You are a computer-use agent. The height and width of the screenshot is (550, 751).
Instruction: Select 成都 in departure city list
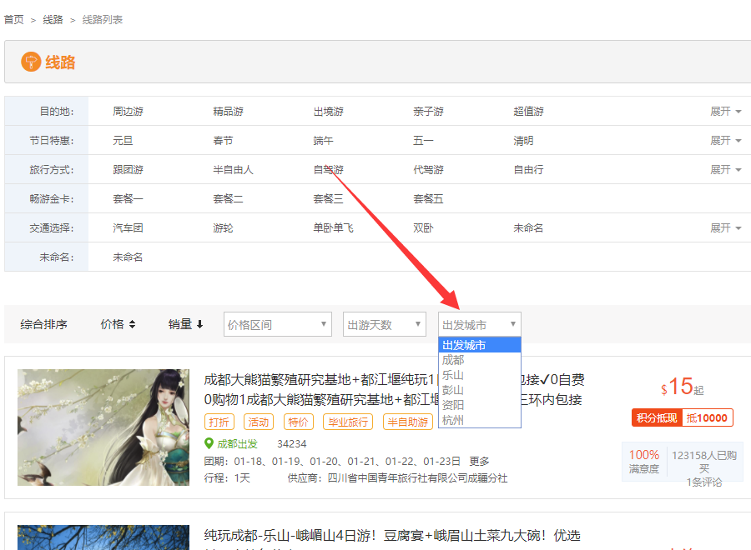pos(454,360)
